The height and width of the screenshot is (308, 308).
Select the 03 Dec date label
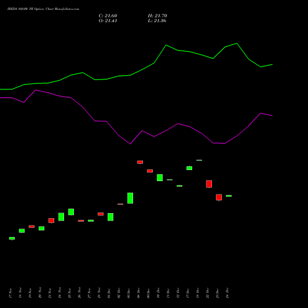pyautogui.click(x=129, y=293)
